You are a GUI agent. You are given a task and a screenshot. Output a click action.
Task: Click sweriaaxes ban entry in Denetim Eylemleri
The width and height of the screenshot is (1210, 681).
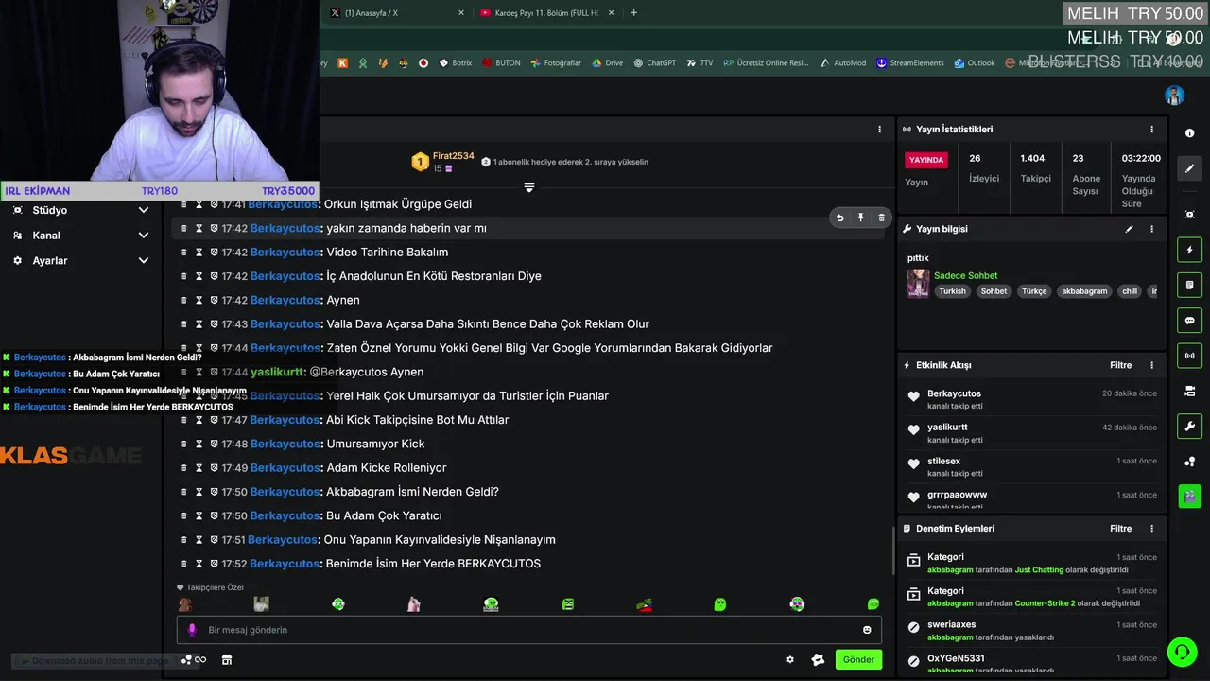tap(1030, 631)
